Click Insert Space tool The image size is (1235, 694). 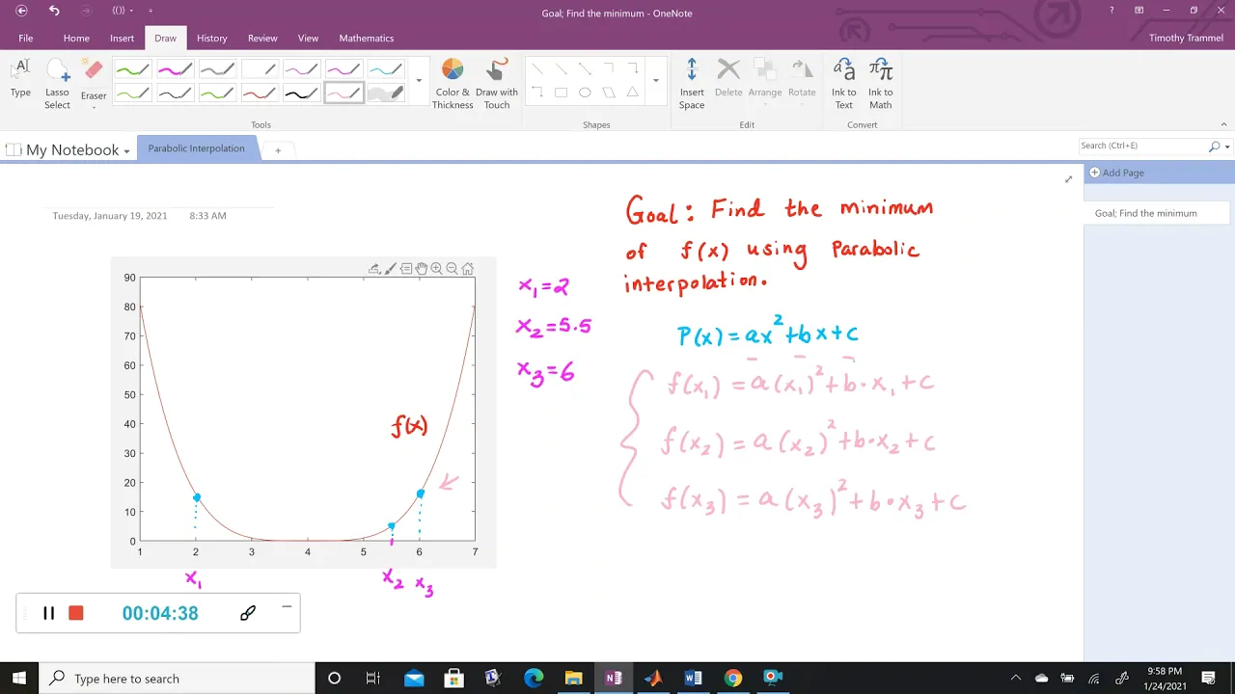692,84
